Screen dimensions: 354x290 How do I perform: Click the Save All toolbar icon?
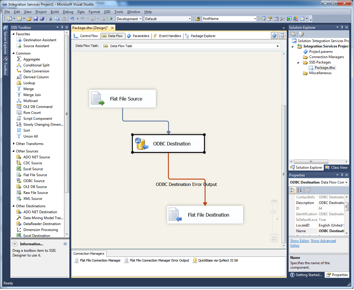point(42,19)
